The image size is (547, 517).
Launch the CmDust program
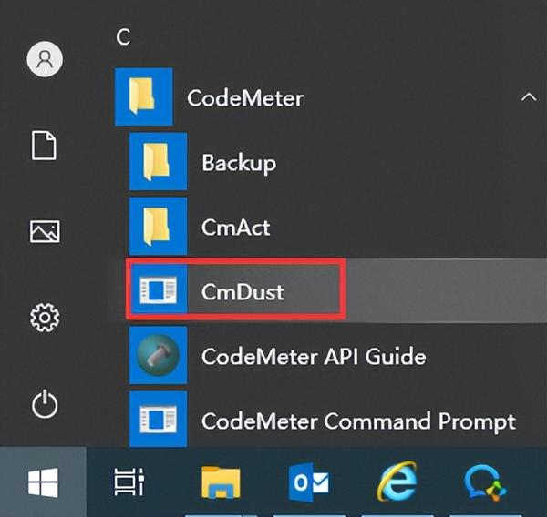click(x=243, y=291)
